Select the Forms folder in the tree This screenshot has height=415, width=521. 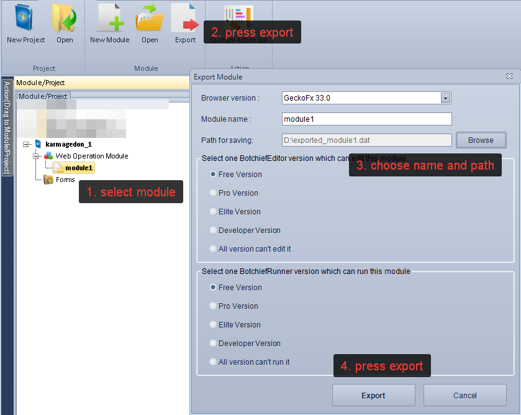point(65,180)
